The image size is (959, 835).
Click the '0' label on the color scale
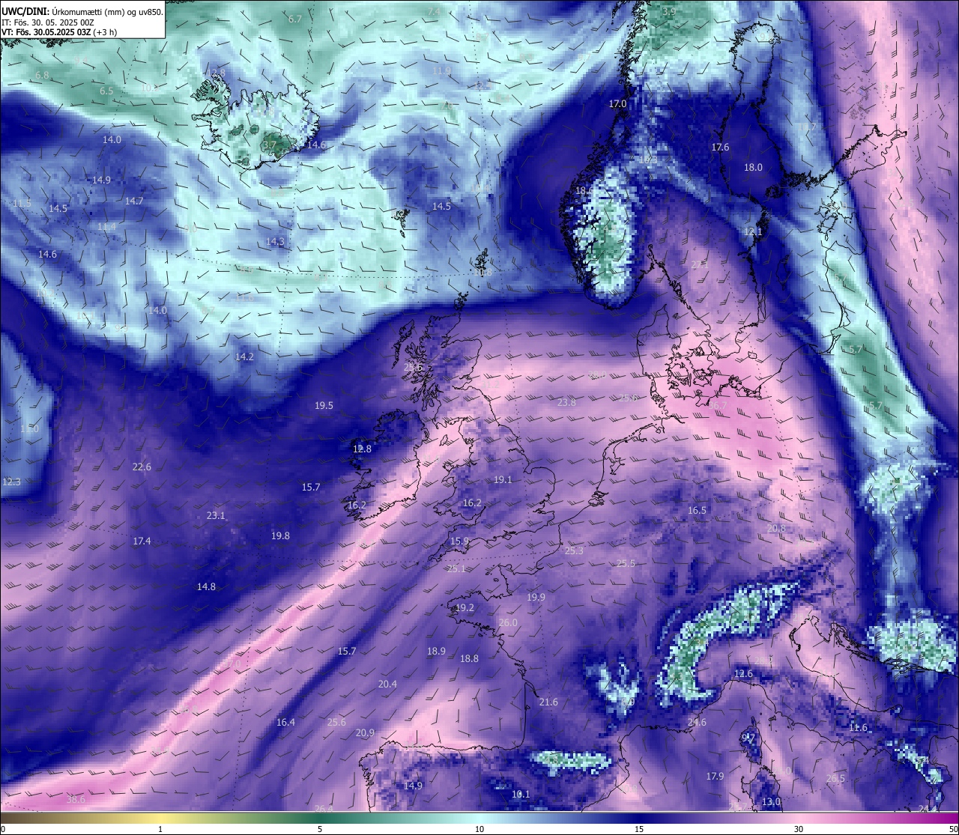[3, 829]
